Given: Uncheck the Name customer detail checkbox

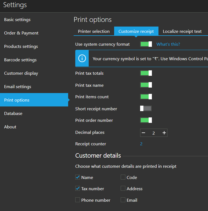Looking at the screenshot, I should point(77,177).
